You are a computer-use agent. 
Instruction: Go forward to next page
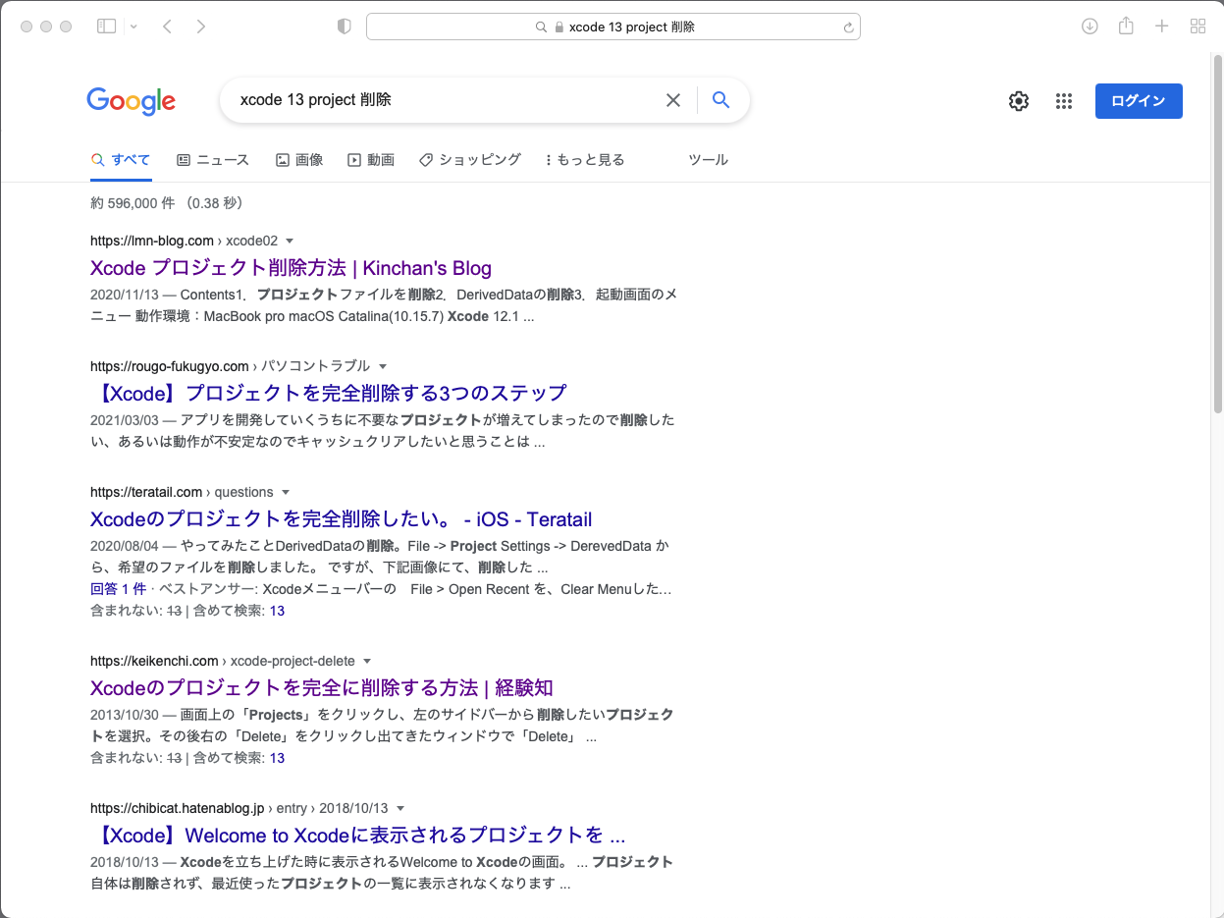point(201,27)
